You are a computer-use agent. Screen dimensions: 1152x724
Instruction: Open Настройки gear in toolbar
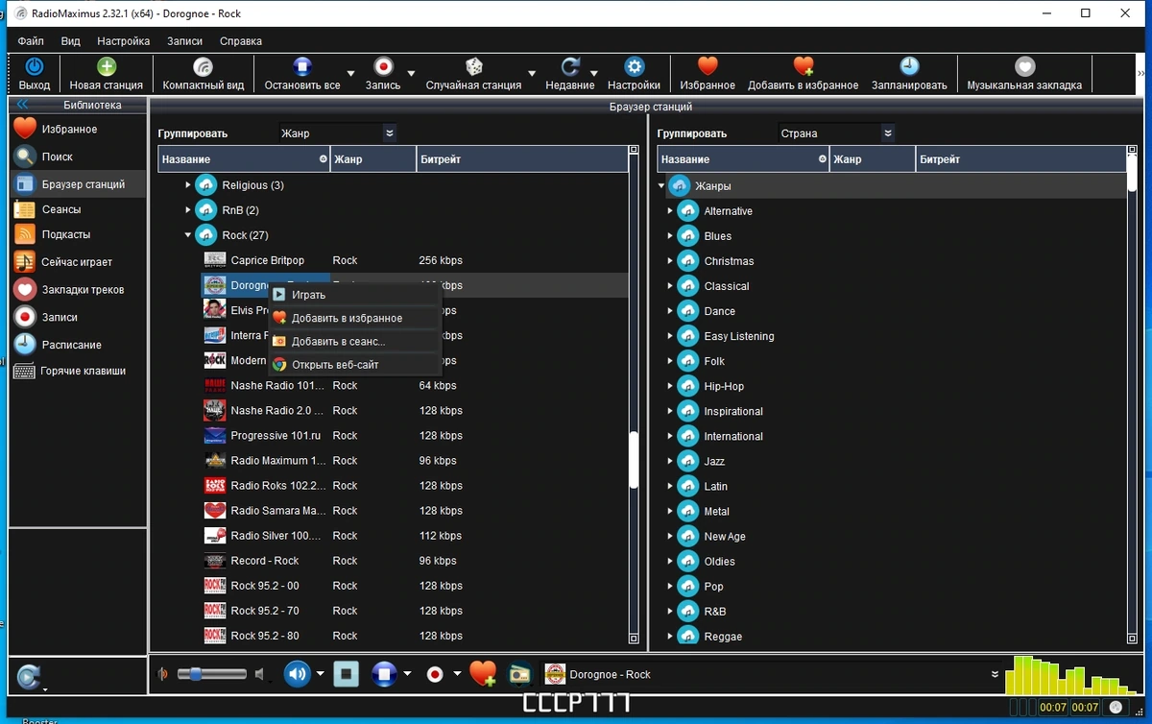[634, 66]
